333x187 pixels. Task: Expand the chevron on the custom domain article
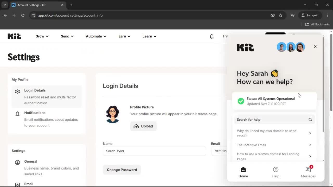[x=310, y=156]
